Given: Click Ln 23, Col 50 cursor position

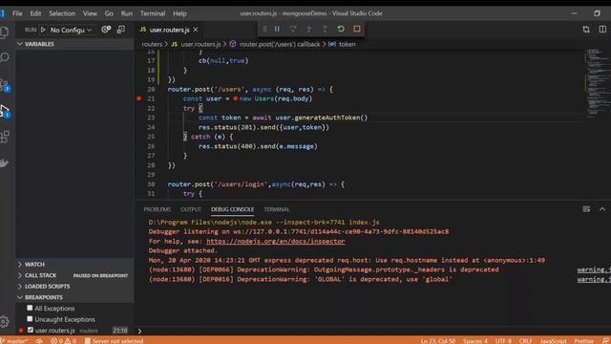Looking at the screenshot, I should (437, 341).
